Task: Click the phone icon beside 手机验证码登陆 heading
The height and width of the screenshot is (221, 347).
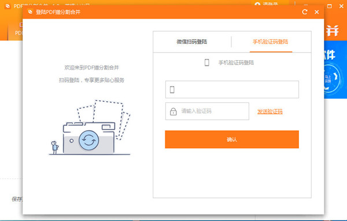Action: tap(206, 62)
